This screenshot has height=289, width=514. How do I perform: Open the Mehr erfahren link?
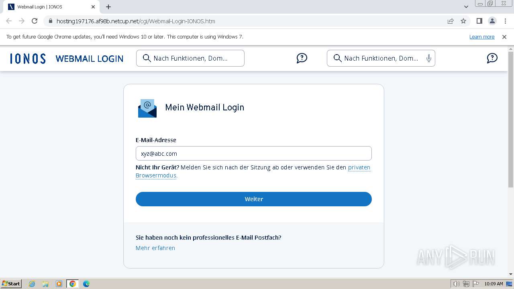pos(155,248)
